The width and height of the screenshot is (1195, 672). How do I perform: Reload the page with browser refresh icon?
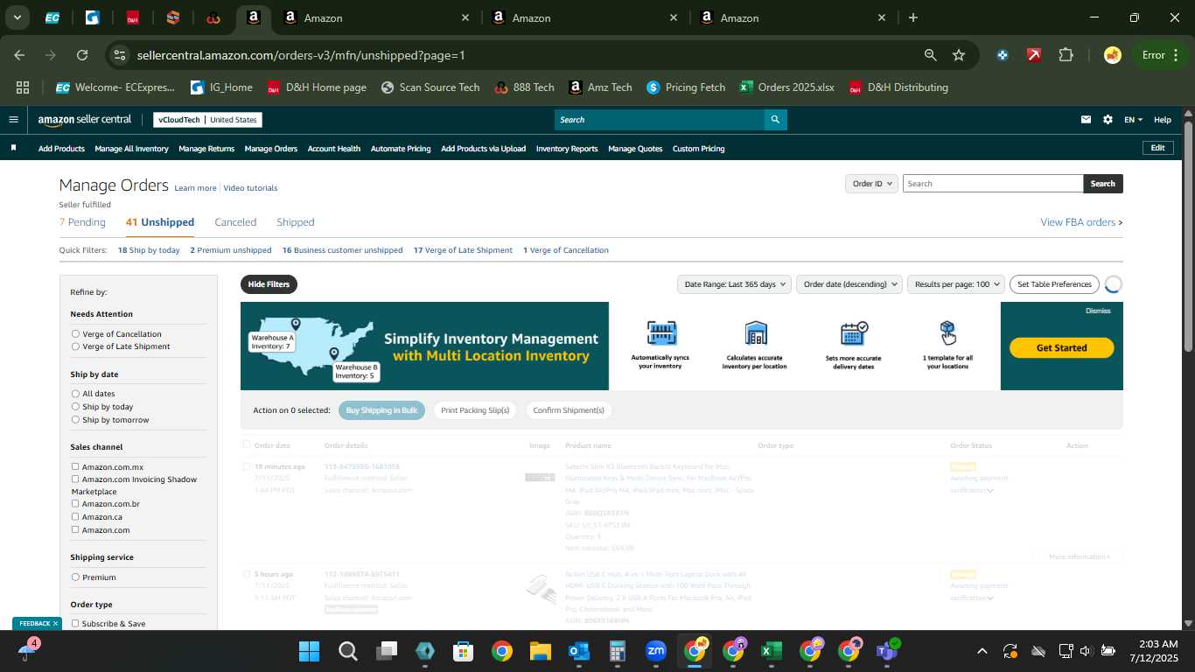click(x=82, y=55)
